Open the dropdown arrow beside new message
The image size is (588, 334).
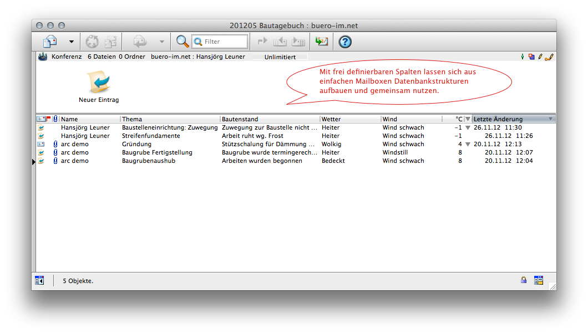click(71, 42)
